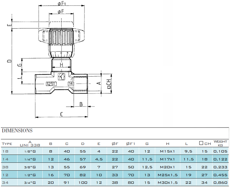Click the D dimension label in drawing
Screen dimensions: 230x187
tap(10, 61)
